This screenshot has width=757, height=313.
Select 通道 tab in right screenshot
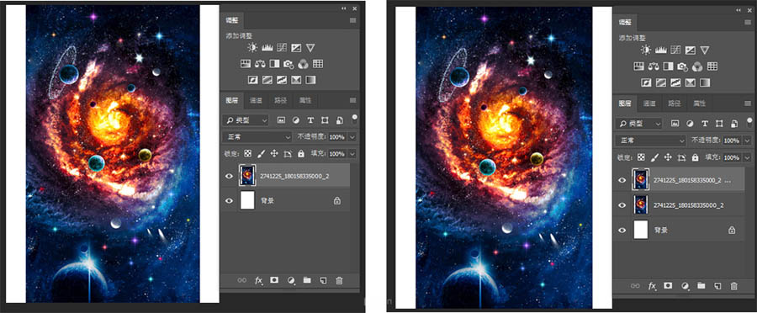pos(650,103)
